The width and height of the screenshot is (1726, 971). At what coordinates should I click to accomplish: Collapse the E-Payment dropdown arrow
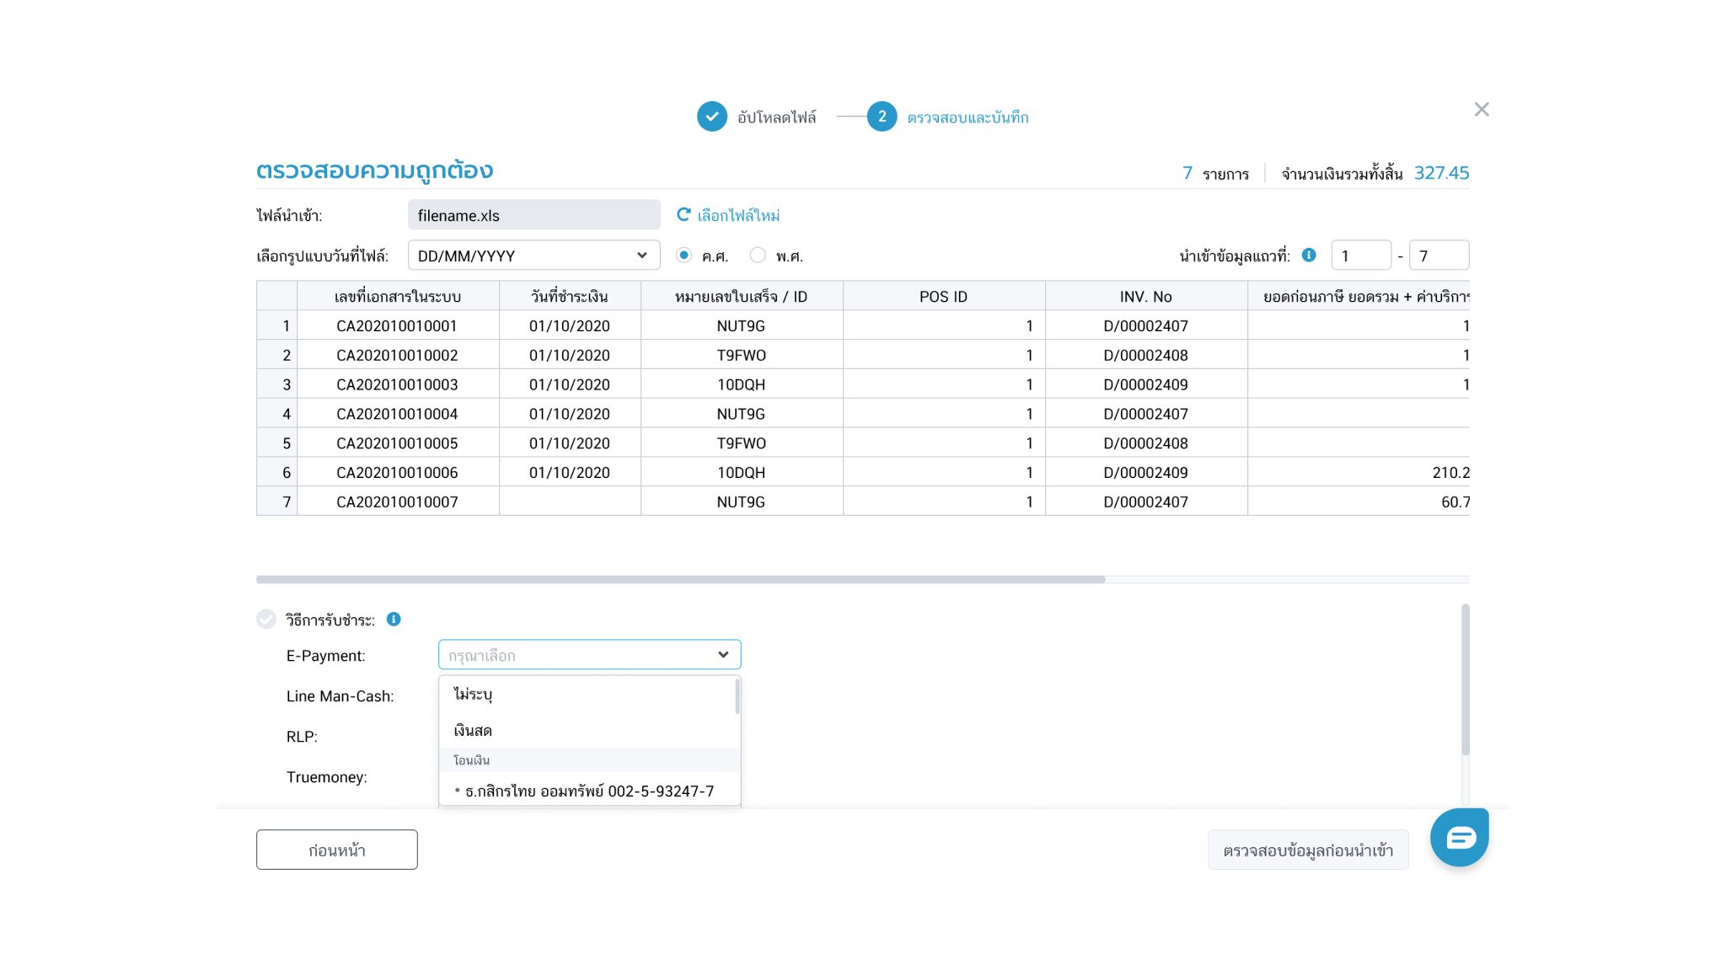pyautogui.click(x=722, y=655)
